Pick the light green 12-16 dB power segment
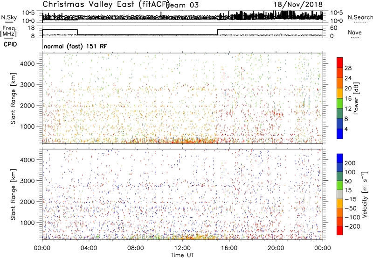Viewport: 373px width, 258px height. (340, 103)
